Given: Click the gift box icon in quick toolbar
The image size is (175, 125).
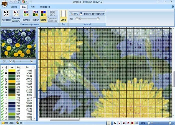Looking at the screenshot, I should [x=23, y=2].
